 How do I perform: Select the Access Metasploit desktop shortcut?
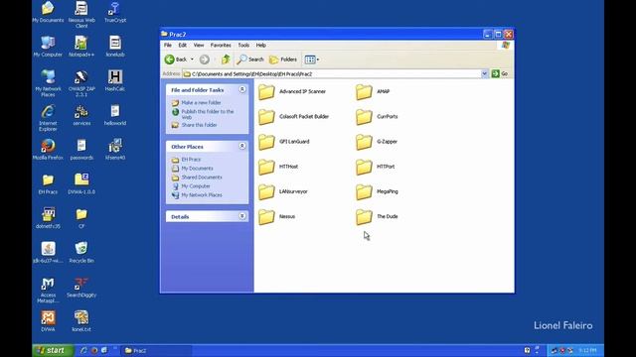coord(48,290)
